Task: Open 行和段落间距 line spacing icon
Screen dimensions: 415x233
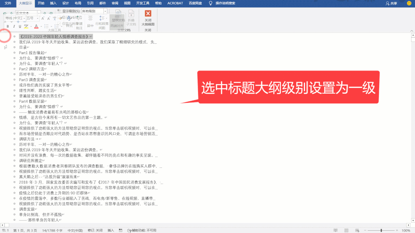Action: [101, 18]
